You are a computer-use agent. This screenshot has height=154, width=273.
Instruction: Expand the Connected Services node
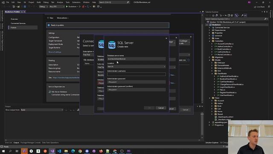209,27
